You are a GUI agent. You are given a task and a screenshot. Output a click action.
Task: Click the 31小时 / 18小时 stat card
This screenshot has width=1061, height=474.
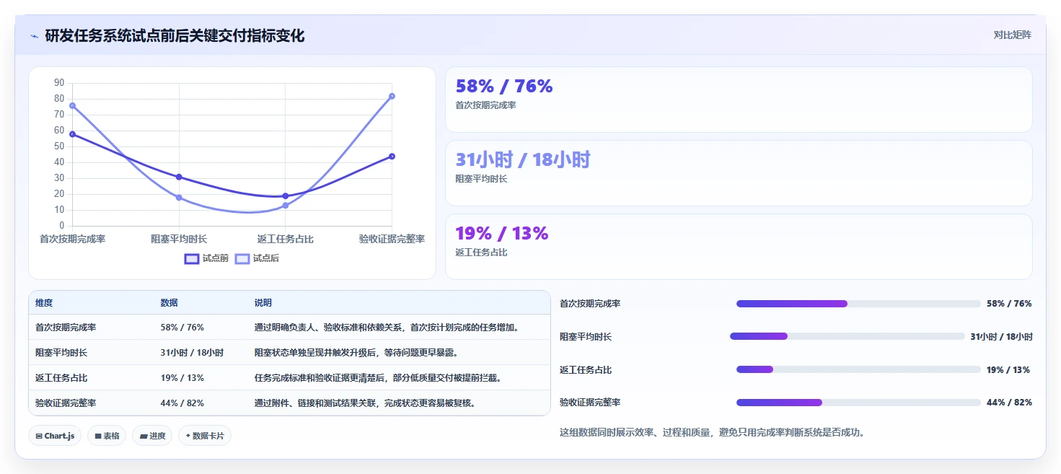click(739, 173)
